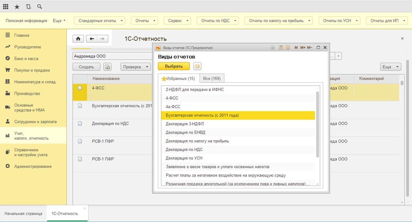The width and height of the screenshot is (412, 222).
Task: Select Декларация по ЕНВД report type
Action: click(238, 133)
